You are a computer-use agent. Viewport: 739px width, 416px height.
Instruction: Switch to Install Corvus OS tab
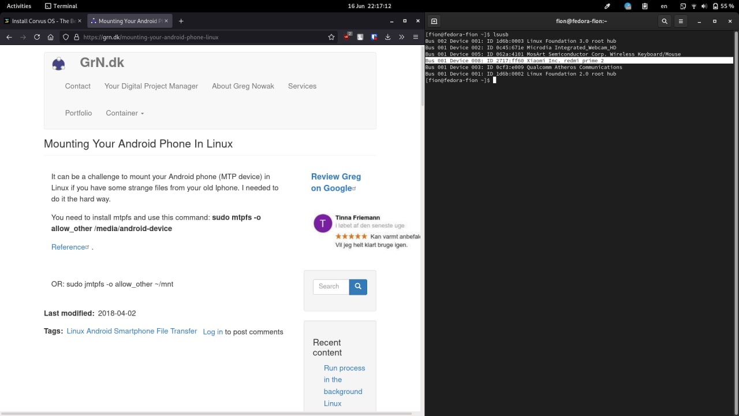[x=43, y=21]
